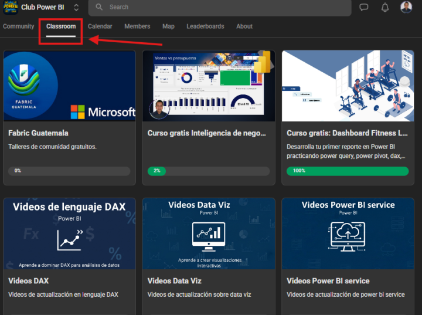Click 'Talleres de comunidad gratuitos.' description
The width and height of the screenshot is (422, 315).
(52, 147)
